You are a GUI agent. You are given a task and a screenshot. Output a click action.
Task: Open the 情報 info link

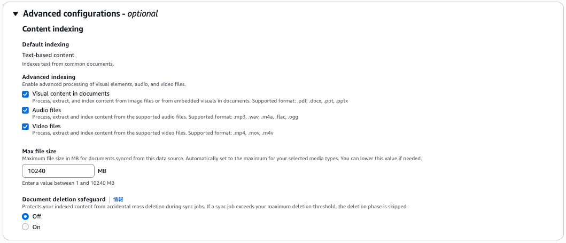pyautogui.click(x=118, y=199)
